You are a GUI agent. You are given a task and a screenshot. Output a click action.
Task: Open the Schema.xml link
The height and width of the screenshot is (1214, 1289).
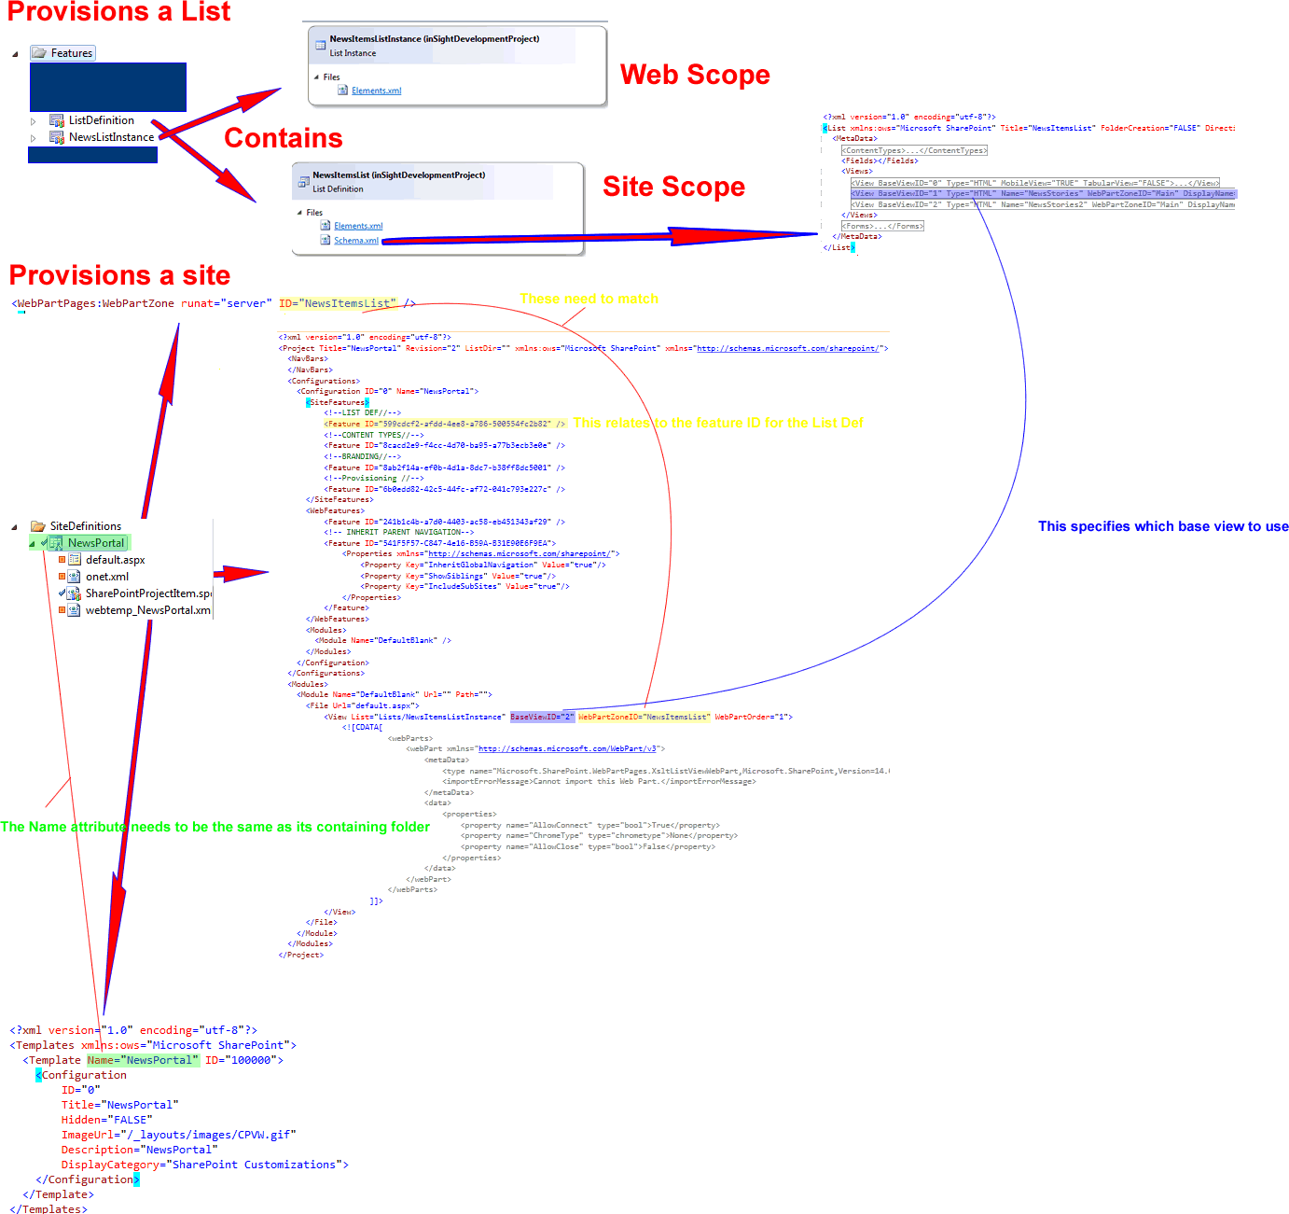(x=357, y=241)
